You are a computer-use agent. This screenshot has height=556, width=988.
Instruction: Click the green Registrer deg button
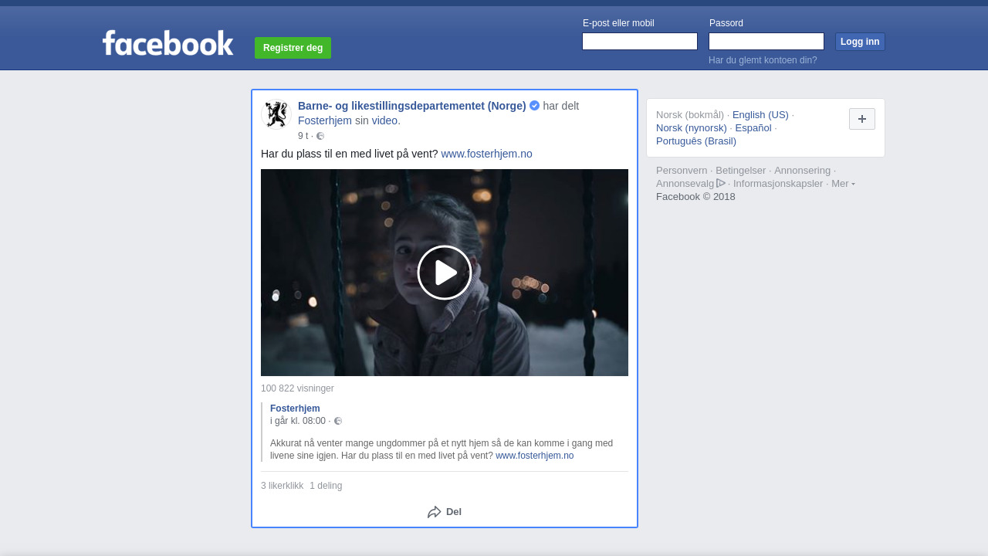pos(293,48)
